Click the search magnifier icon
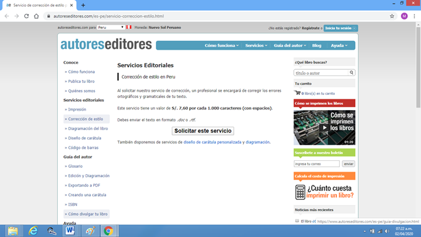 tap(351, 72)
